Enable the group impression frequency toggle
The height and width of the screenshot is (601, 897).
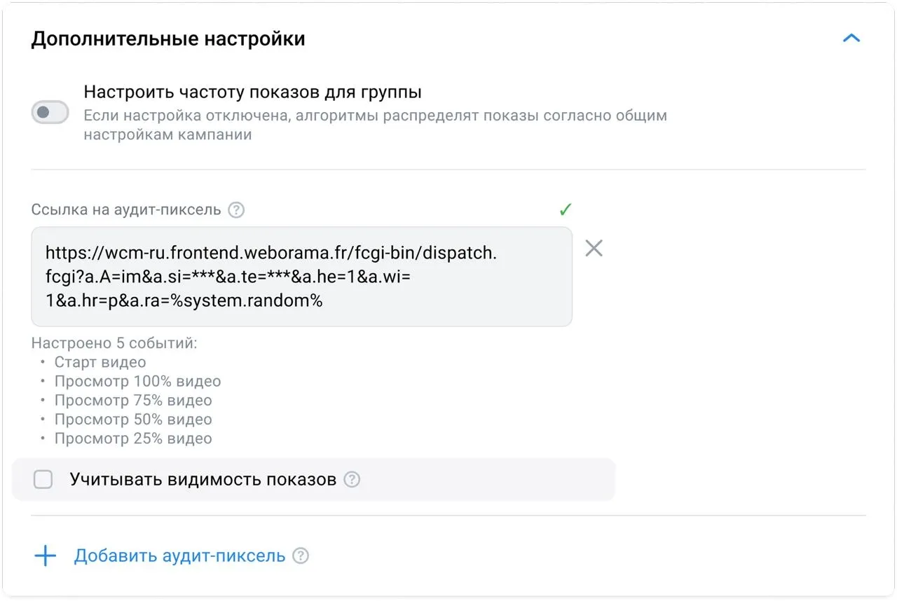pyautogui.click(x=50, y=112)
